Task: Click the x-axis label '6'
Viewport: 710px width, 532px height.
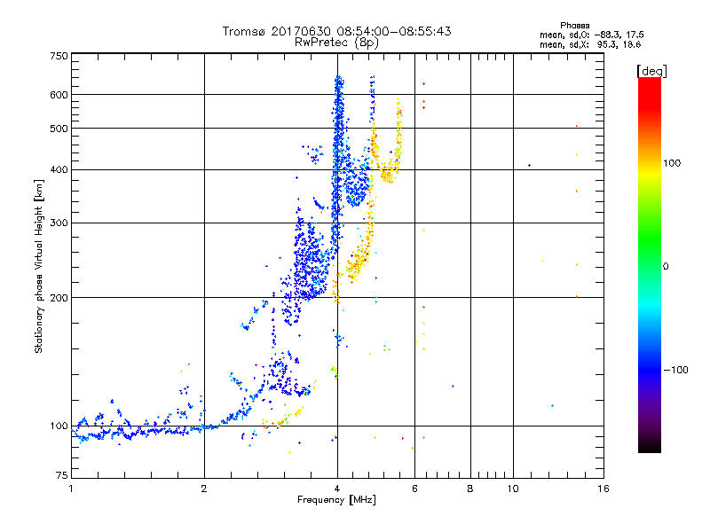Action: tap(414, 489)
